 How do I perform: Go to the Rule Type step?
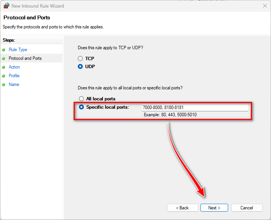pos(18,50)
